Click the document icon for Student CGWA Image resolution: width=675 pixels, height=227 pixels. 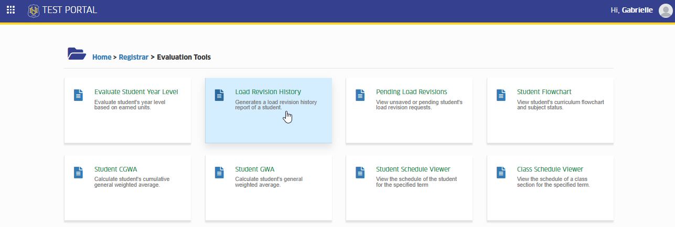pos(78,173)
